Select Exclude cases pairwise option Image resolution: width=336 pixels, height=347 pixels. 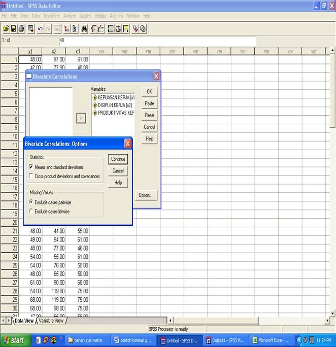click(31, 202)
